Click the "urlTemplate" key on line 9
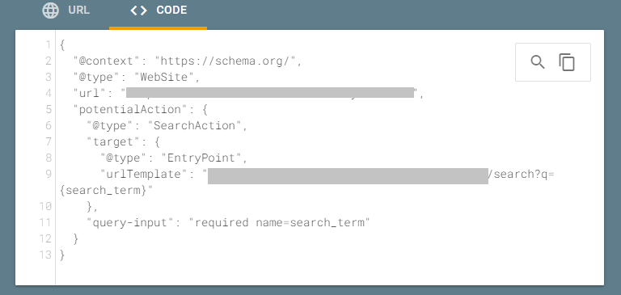The image size is (621, 295). pyautogui.click(x=144, y=174)
